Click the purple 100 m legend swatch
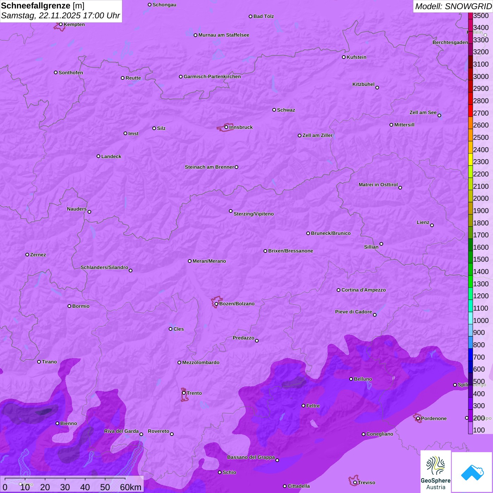Viewport: 493px width, 493px height. coord(470,428)
